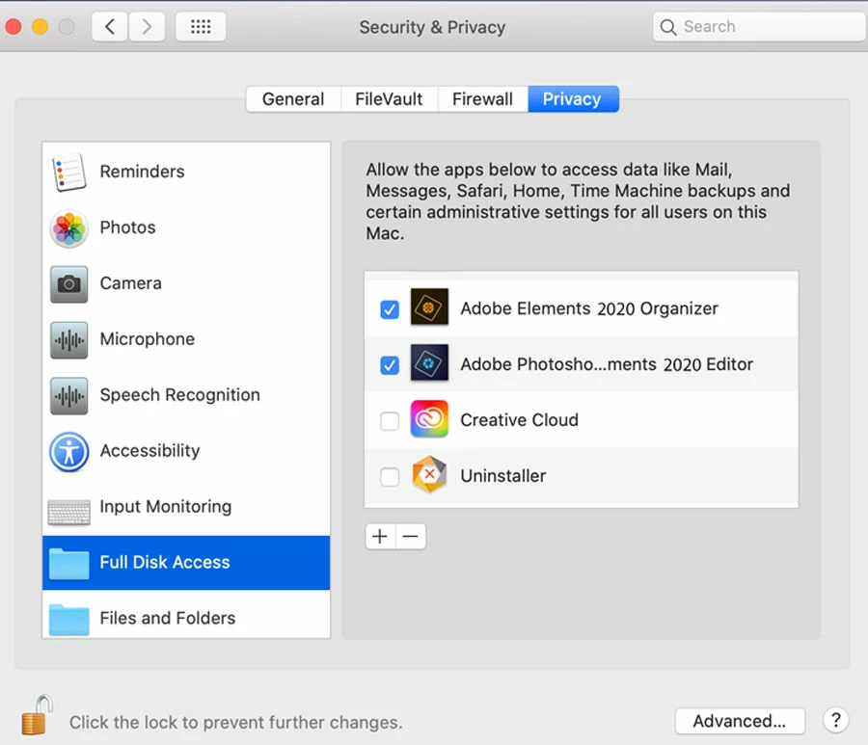
Task: Click the yellow minimize window button
Action: click(x=40, y=27)
